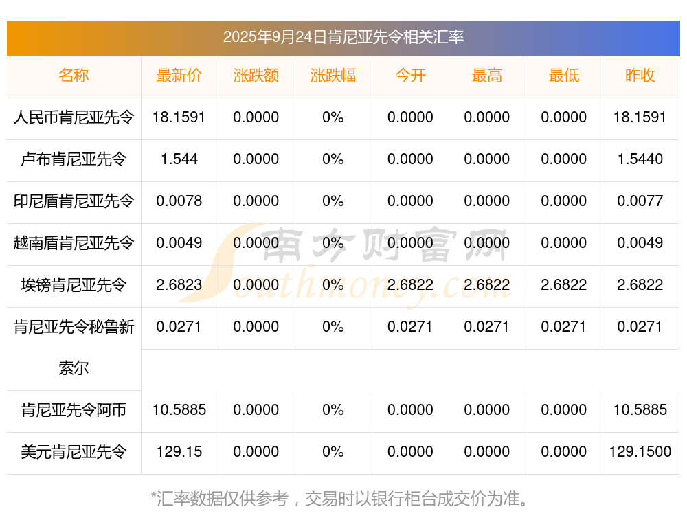Click the 最新价 column header
This screenshot has height=520, width=687.
(x=179, y=76)
